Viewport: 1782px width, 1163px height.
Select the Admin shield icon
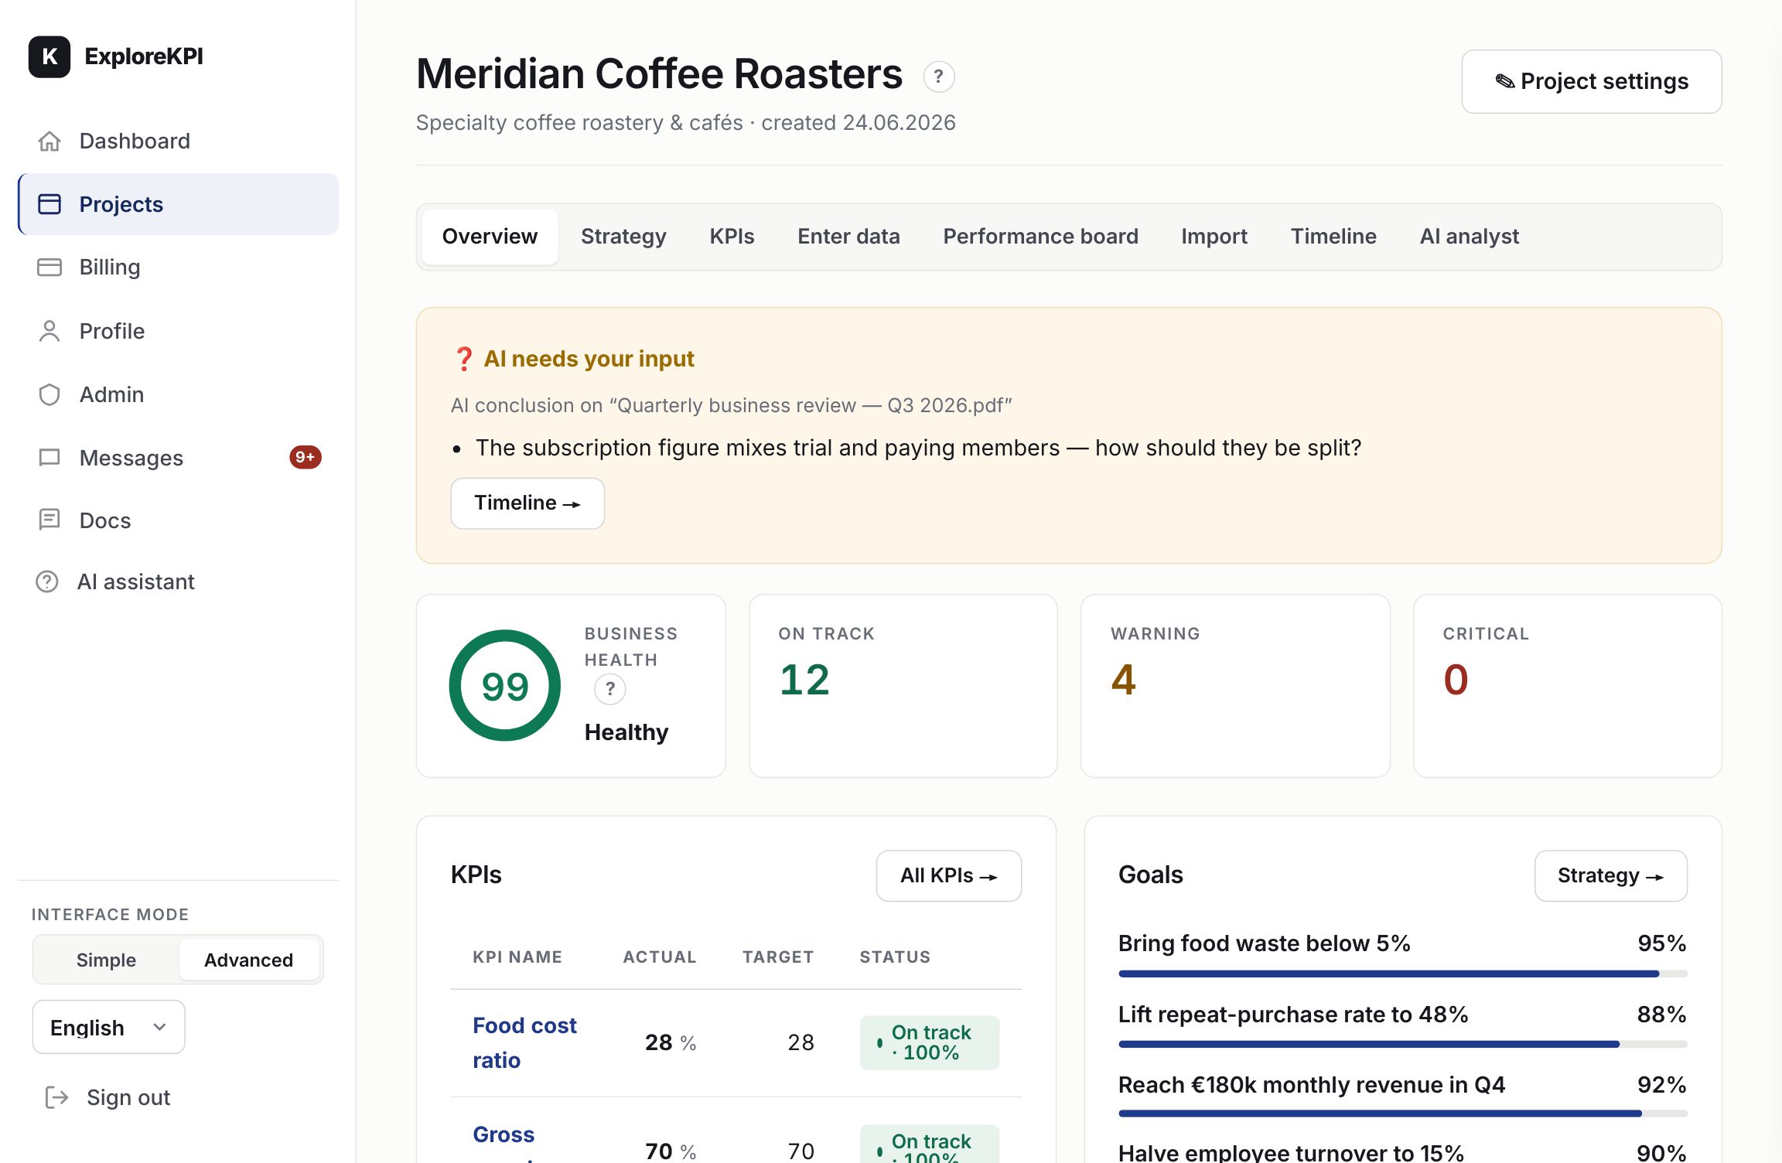(x=49, y=394)
